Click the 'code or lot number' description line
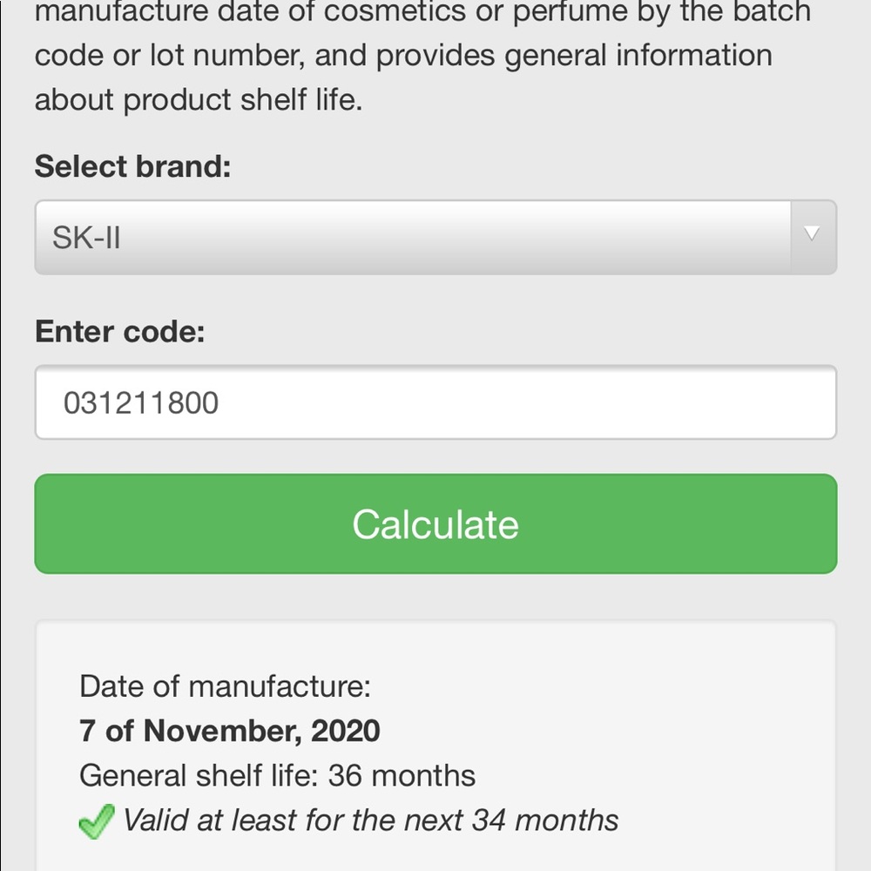This screenshot has height=871, width=871. pos(403,56)
